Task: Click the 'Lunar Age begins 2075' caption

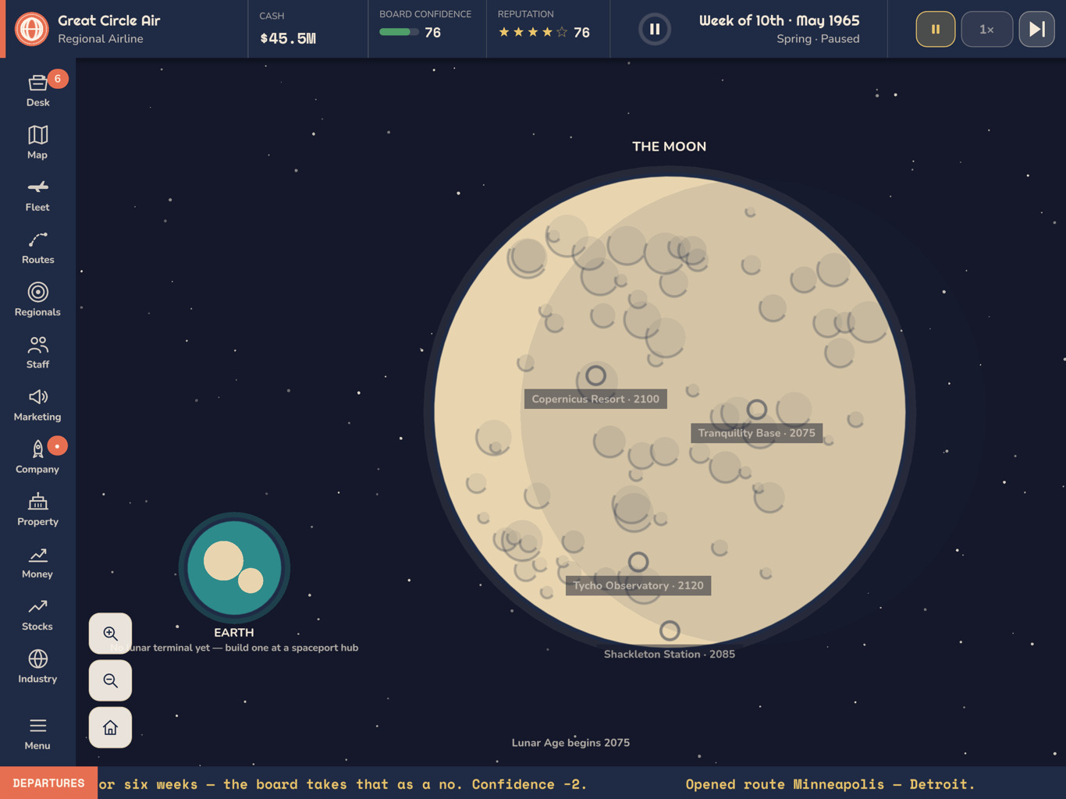Action: click(x=570, y=743)
